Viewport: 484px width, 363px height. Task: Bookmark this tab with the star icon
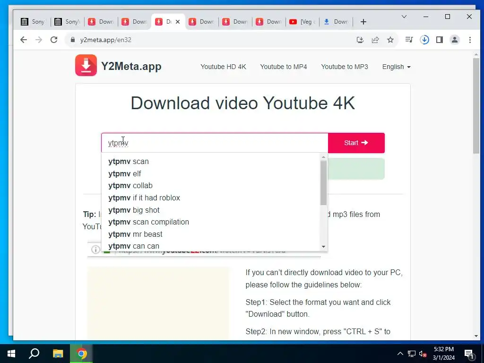click(x=390, y=40)
